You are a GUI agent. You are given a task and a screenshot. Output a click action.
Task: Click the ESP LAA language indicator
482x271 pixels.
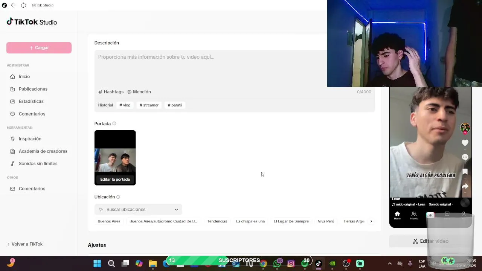pos(422,263)
